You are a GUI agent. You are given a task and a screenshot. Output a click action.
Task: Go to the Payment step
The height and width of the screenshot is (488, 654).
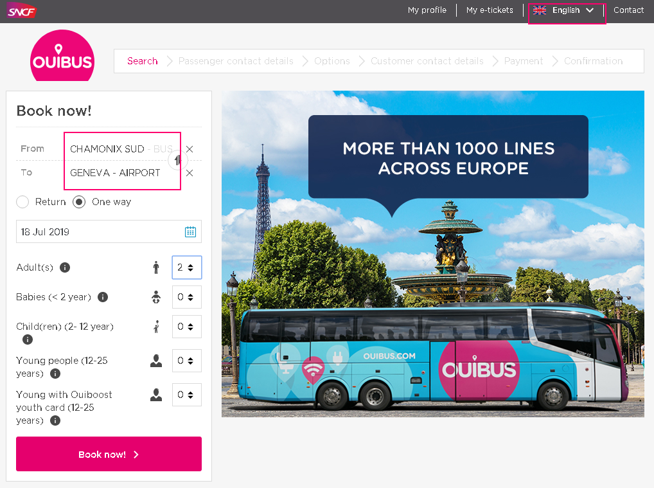click(x=524, y=61)
